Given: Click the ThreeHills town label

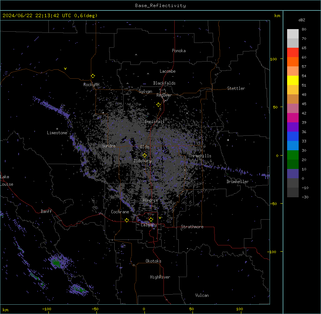Looking at the screenshot, I should pyautogui.click(x=200, y=156).
